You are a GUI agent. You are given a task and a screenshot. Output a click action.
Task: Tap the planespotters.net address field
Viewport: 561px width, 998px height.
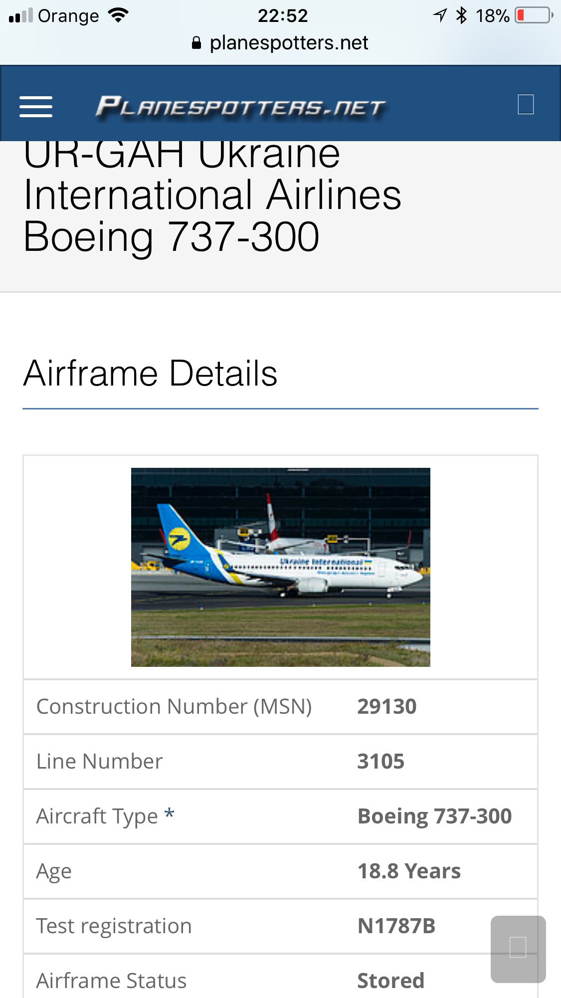pyautogui.click(x=289, y=43)
